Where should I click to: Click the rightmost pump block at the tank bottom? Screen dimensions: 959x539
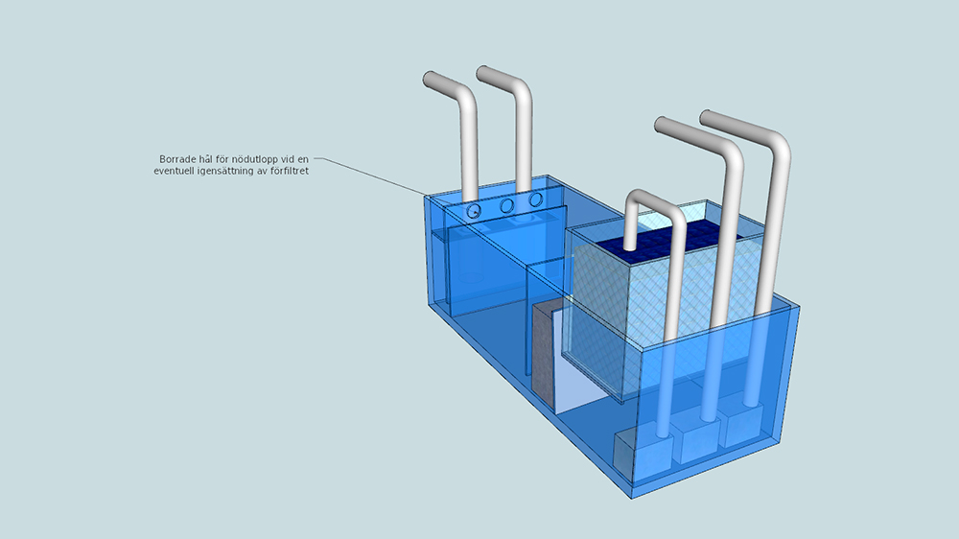(x=742, y=423)
